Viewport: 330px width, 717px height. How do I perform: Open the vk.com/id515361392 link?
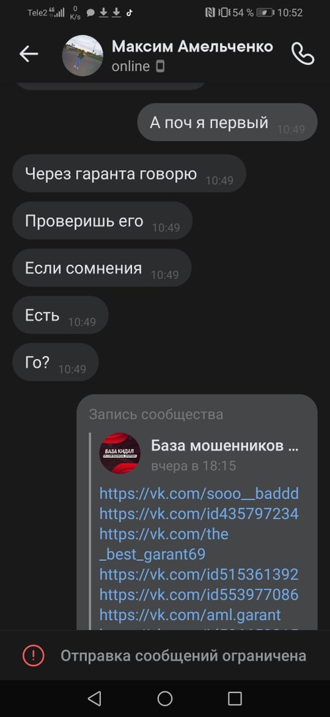point(199,574)
